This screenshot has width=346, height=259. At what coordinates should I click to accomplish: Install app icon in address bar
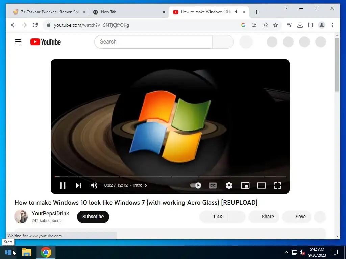point(254,25)
